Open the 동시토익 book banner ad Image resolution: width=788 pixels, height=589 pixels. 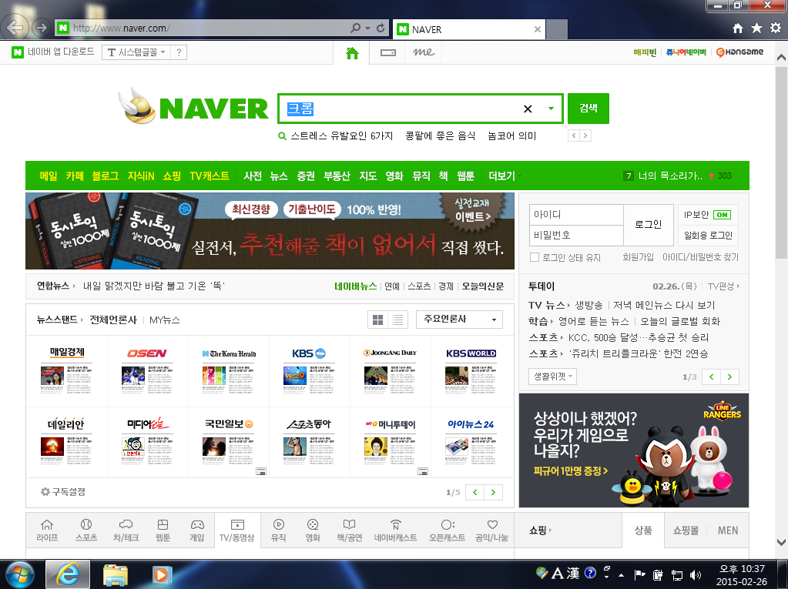[270, 231]
